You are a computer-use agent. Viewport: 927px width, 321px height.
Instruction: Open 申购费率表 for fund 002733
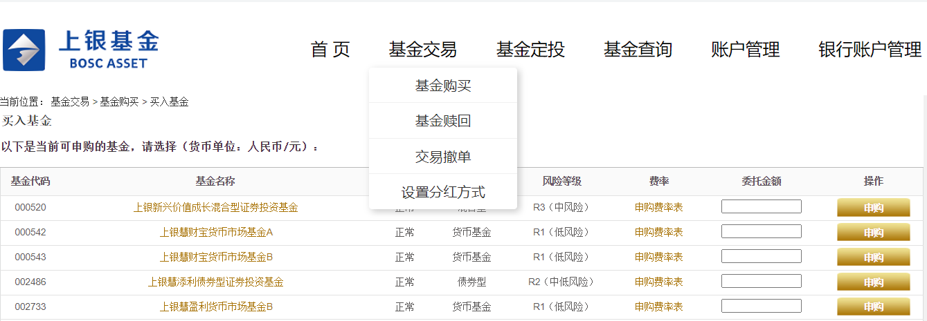[x=658, y=307]
